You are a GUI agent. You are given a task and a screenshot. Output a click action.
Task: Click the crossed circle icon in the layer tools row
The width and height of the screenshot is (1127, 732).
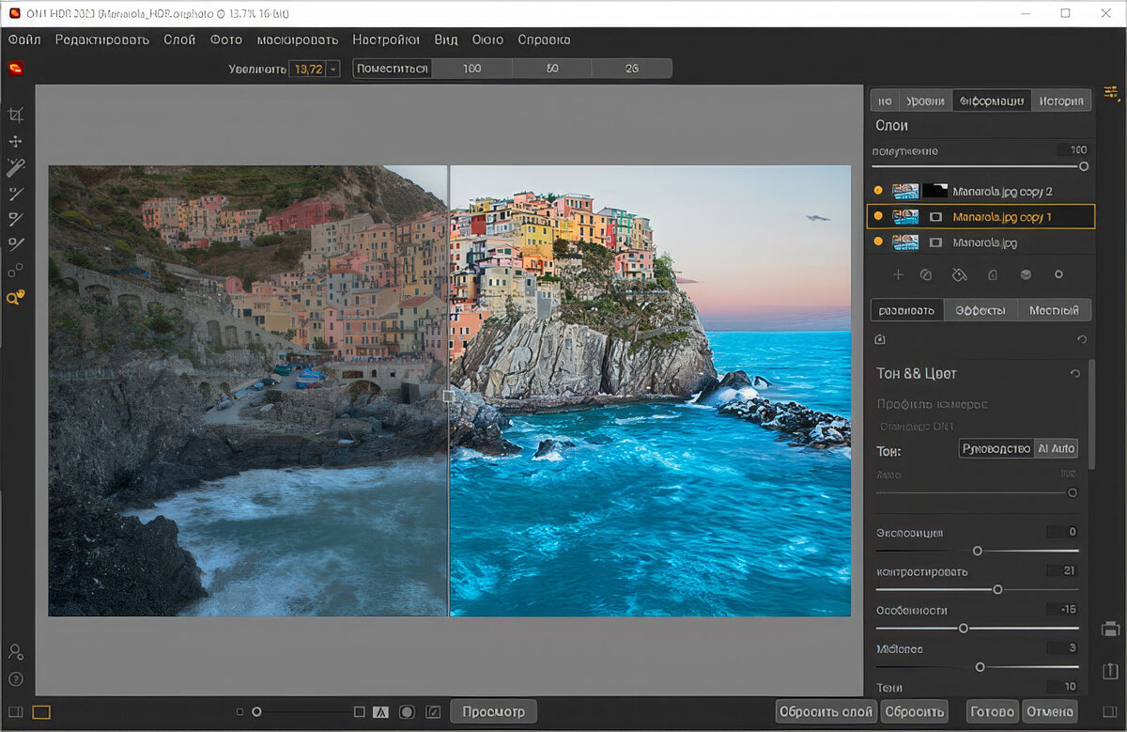(925, 274)
